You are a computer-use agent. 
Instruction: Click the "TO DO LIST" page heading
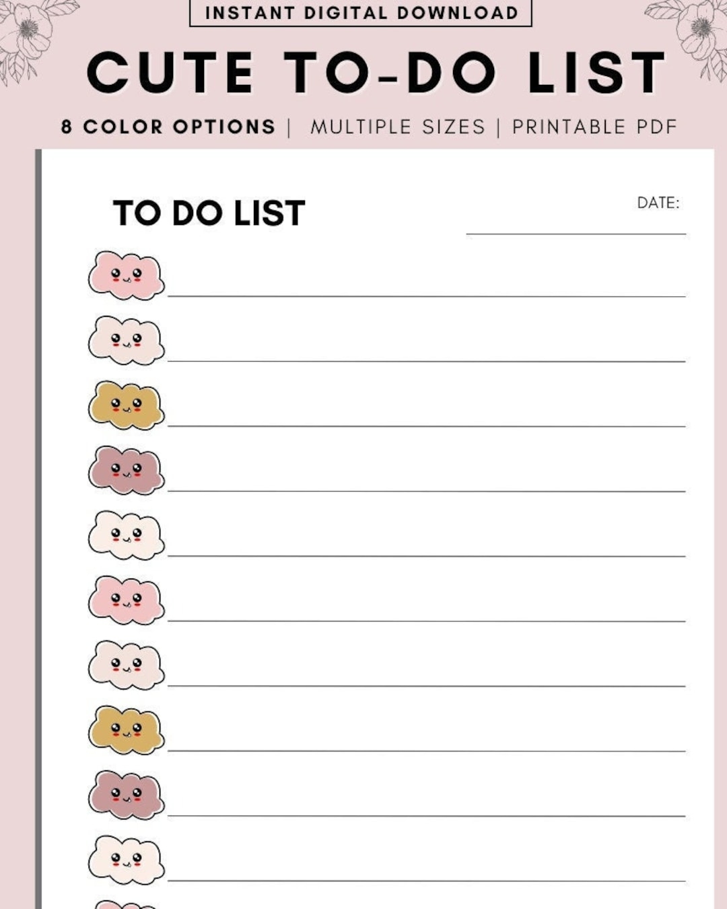[x=209, y=213]
